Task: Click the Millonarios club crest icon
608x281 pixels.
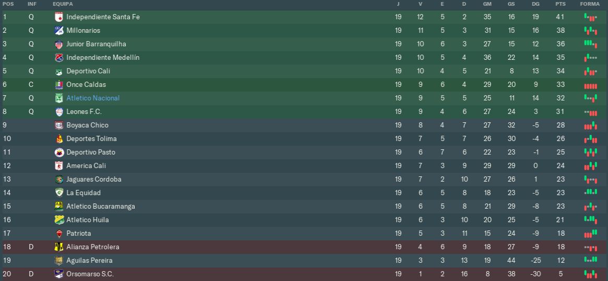Action: (x=58, y=31)
